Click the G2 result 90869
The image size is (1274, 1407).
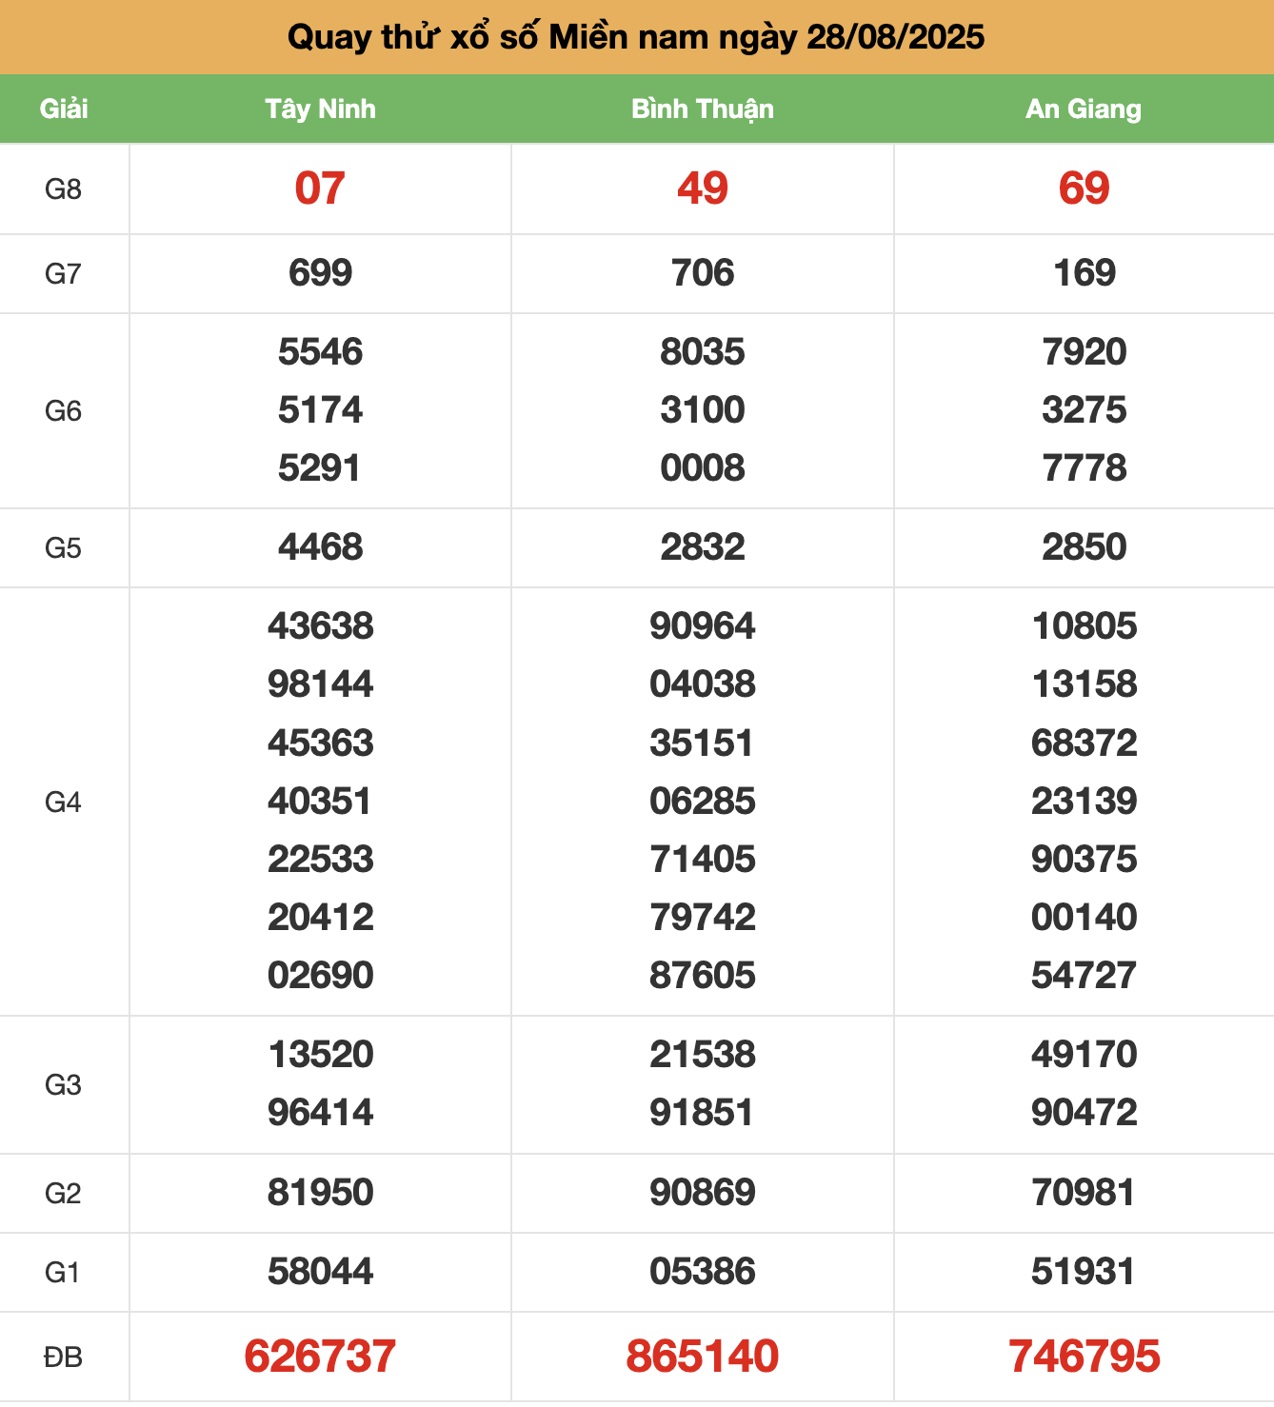[703, 1193]
